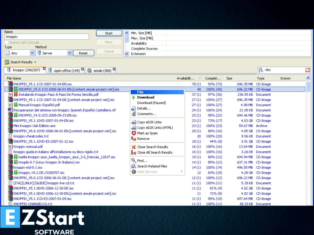Click the magnifier icon in the filter box
Viewport: 314px width, 235px height.
pos(261,70)
